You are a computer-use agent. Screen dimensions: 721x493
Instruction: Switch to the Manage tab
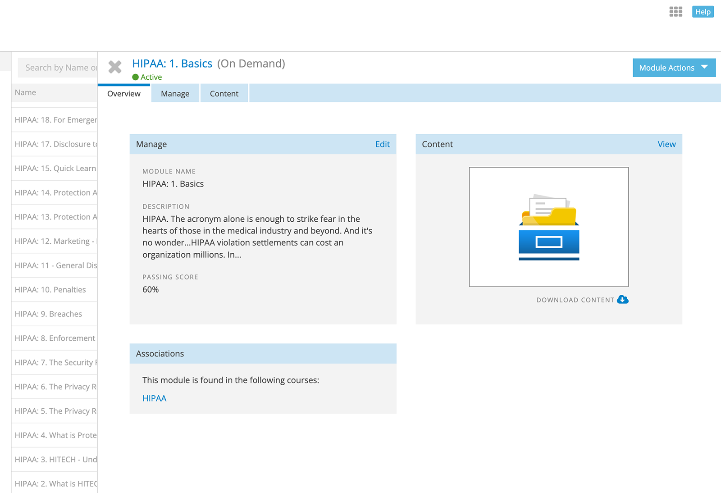175,93
